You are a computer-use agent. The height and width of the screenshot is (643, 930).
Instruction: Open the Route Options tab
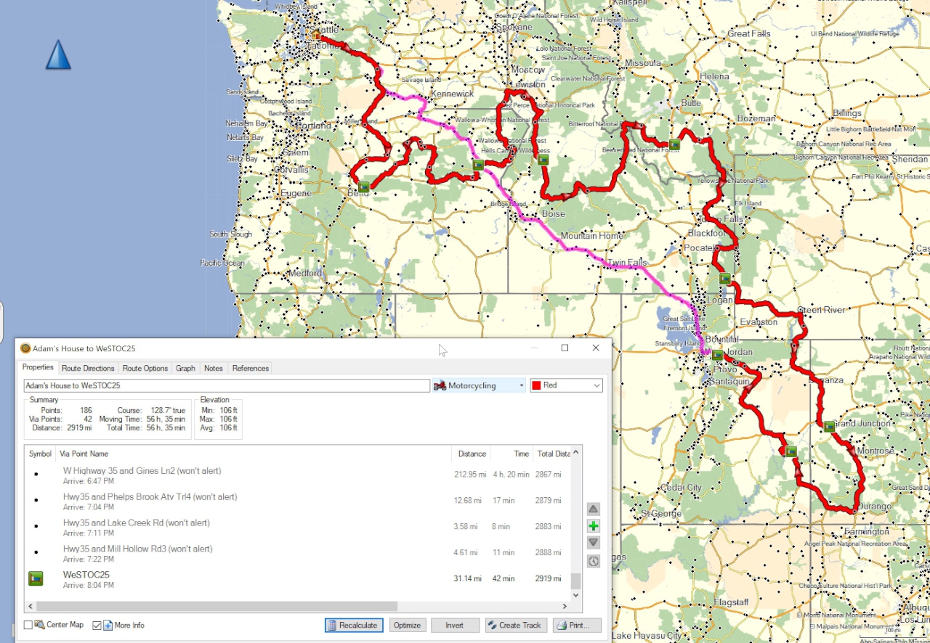coord(145,368)
